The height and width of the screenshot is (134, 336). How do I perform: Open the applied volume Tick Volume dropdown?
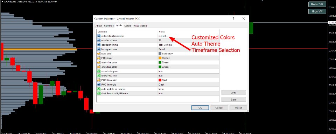click(188, 45)
